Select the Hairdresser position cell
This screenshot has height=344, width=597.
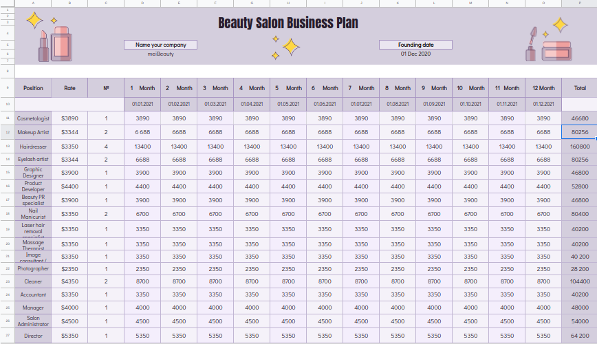[x=33, y=147]
